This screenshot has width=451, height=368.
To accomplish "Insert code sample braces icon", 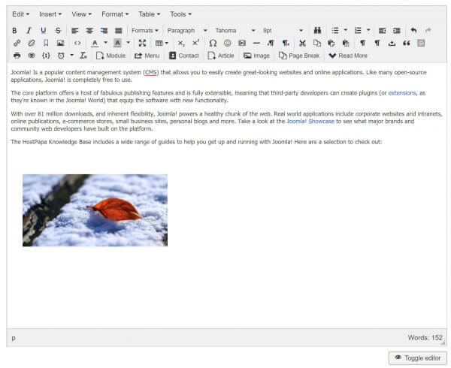I will pyautogui.click(x=46, y=56).
